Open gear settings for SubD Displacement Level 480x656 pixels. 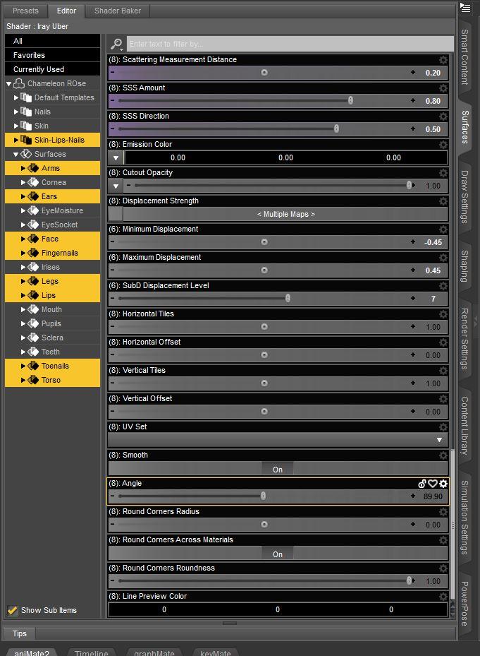[x=443, y=286]
